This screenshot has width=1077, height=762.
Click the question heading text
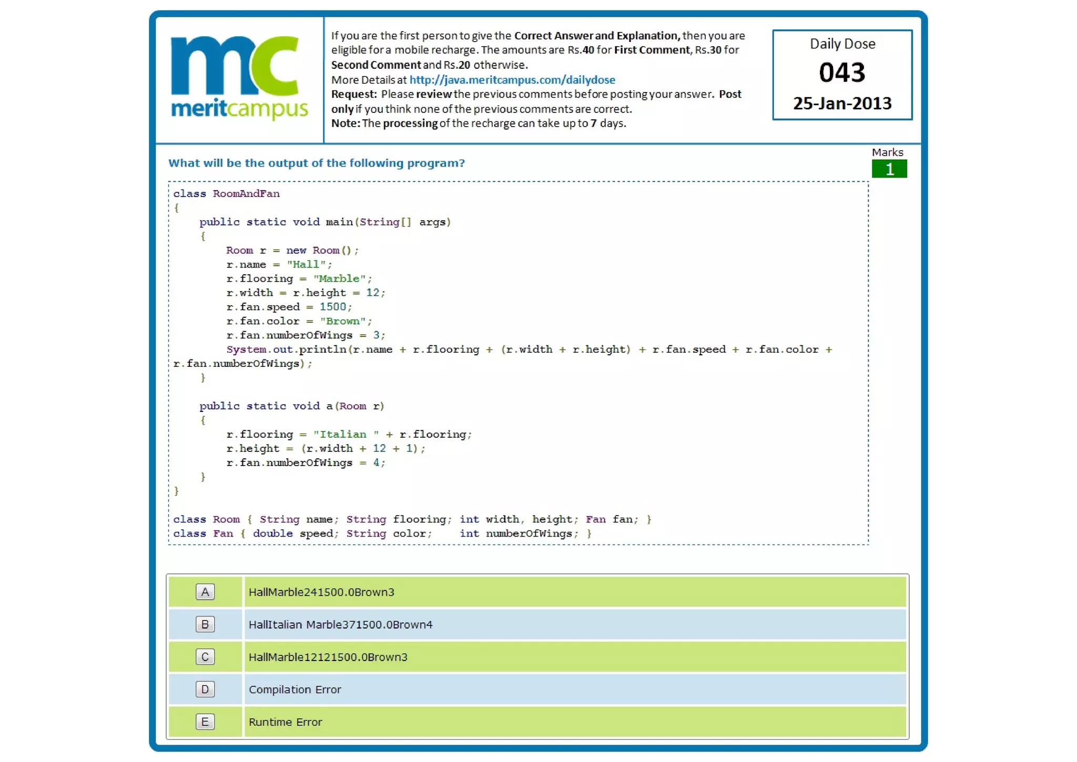click(316, 163)
